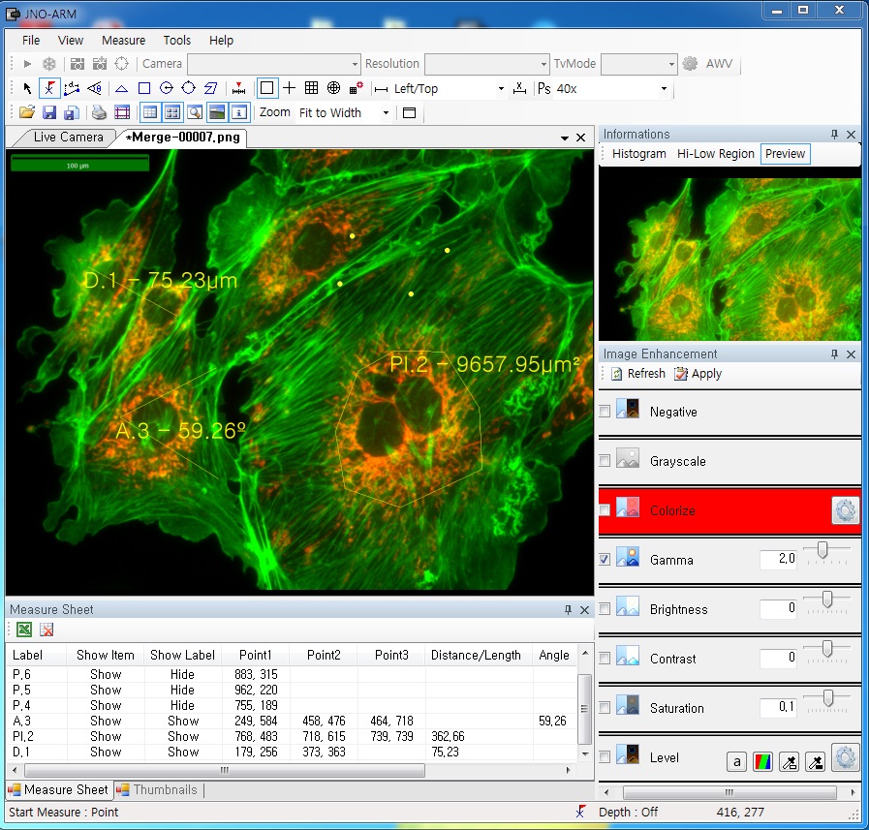Expand the Left/Top position dropdown
Screen dimensions: 869x830
[501, 89]
